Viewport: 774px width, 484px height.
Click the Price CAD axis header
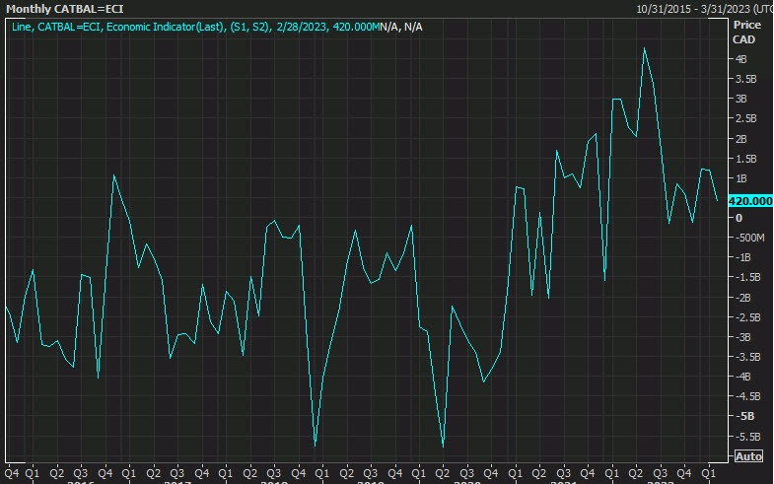tap(746, 32)
